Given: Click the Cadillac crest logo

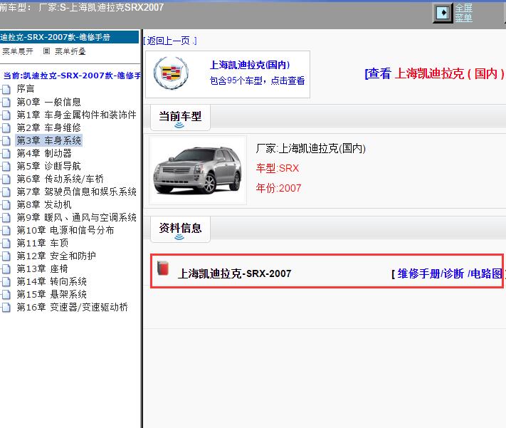Looking at the screenshot, I should tap(171, 73).
